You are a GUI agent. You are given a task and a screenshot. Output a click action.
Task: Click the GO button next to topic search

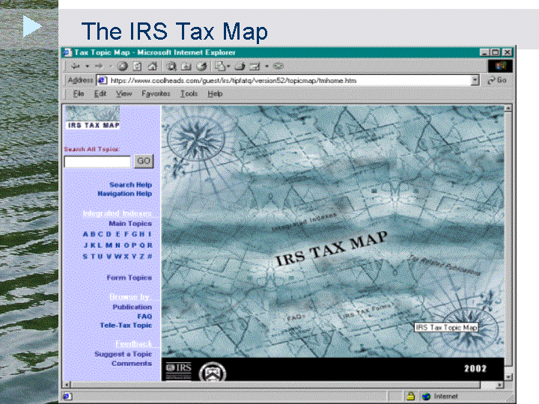(x=143, y=161)
